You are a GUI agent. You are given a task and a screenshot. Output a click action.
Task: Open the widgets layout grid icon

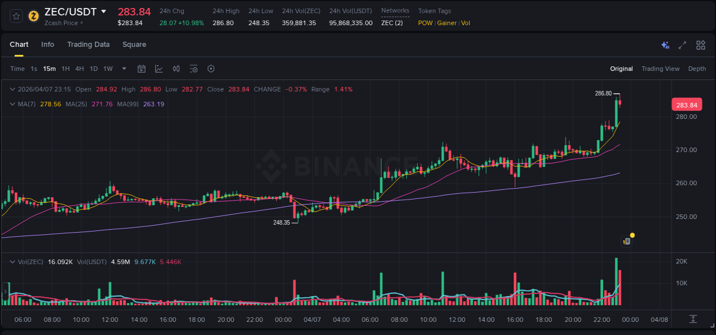[701, 45]
